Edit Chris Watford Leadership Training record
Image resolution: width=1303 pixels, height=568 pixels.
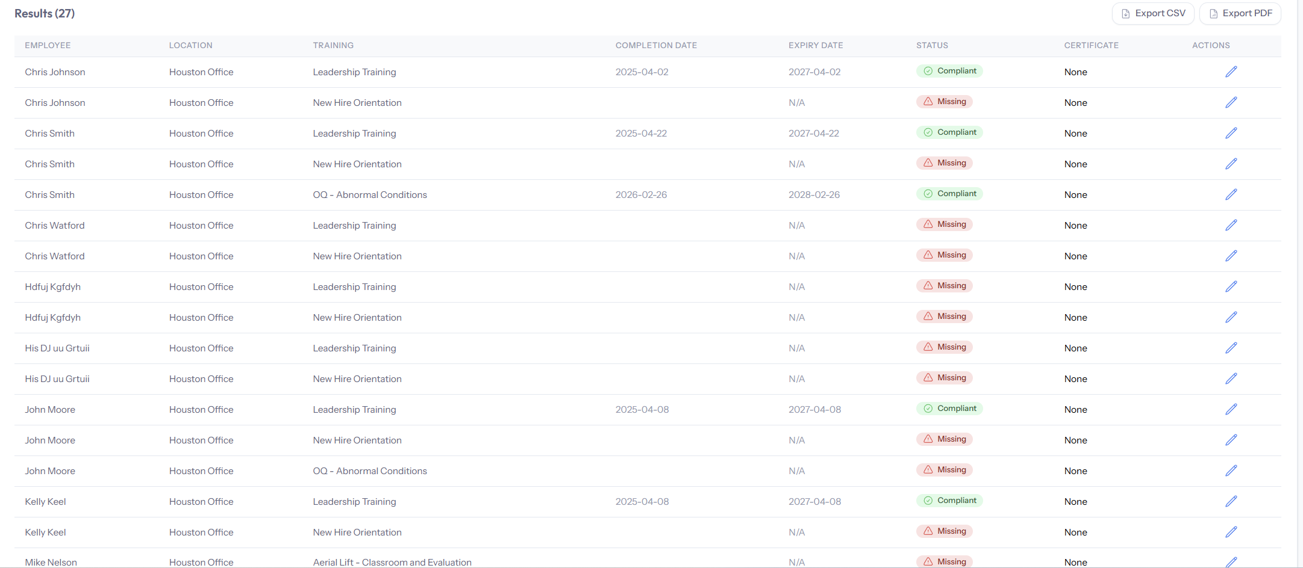pyautogui.click(x=1231, y=225)
